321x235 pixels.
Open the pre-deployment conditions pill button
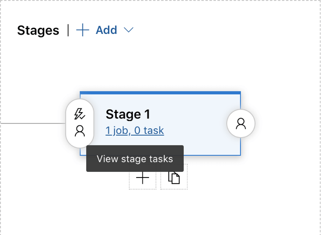coord(80,122)
